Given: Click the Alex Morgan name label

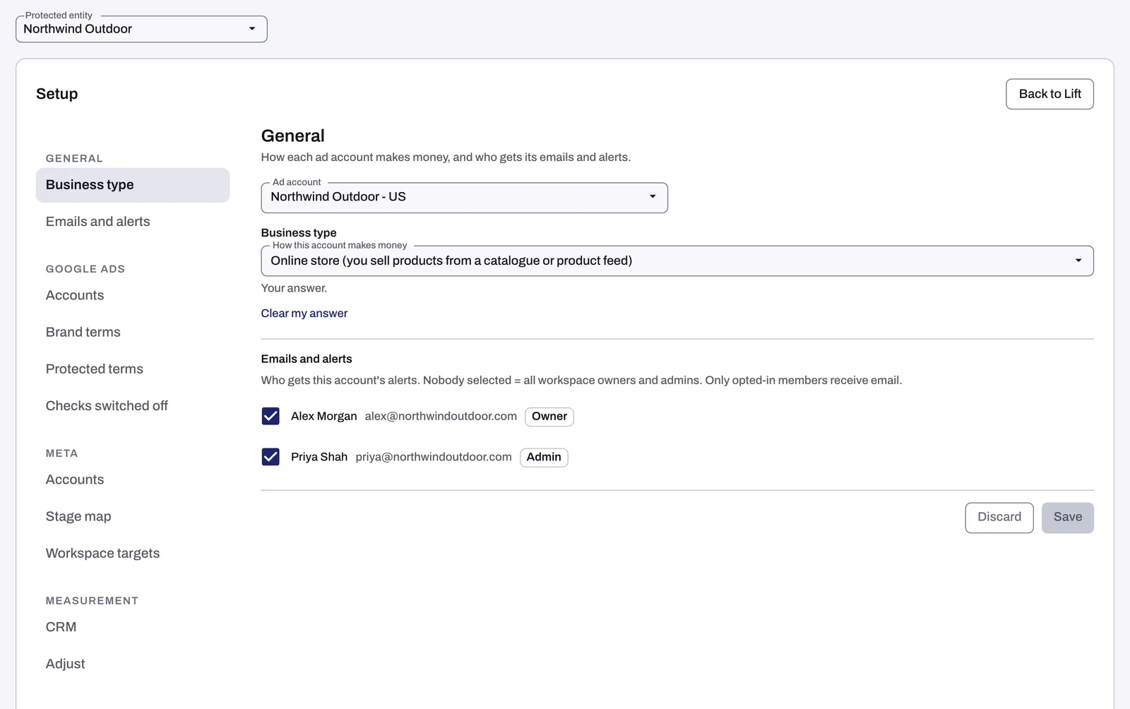Looking at the screenshot, I should click(x=324, y=417).
